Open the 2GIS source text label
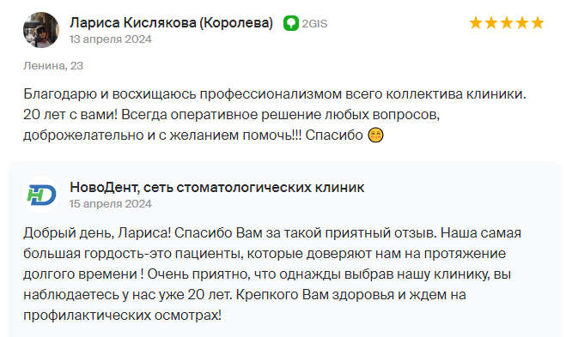Image resolution: width=566 pixels, height=337 pixels. pyautogui.click(x=314, y=24)
